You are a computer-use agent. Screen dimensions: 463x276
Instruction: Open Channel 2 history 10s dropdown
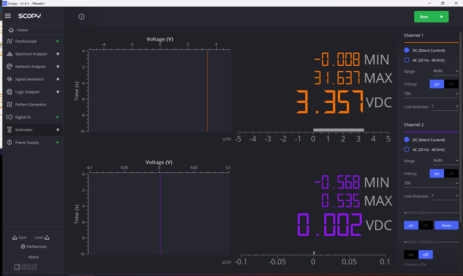point(431,183)
